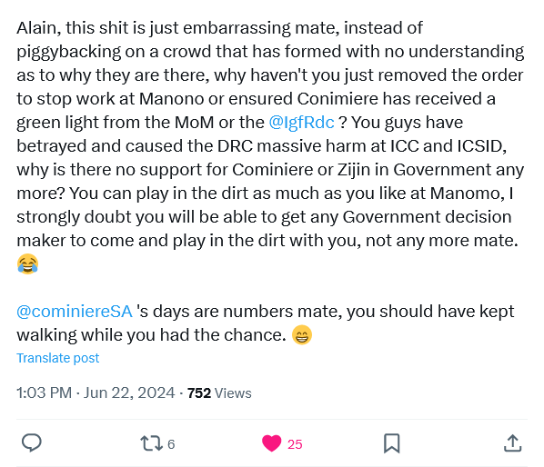This screenshot has width=544, height=467.
Task: Repost using the retweet arrows icon
Action: point(151,443)
